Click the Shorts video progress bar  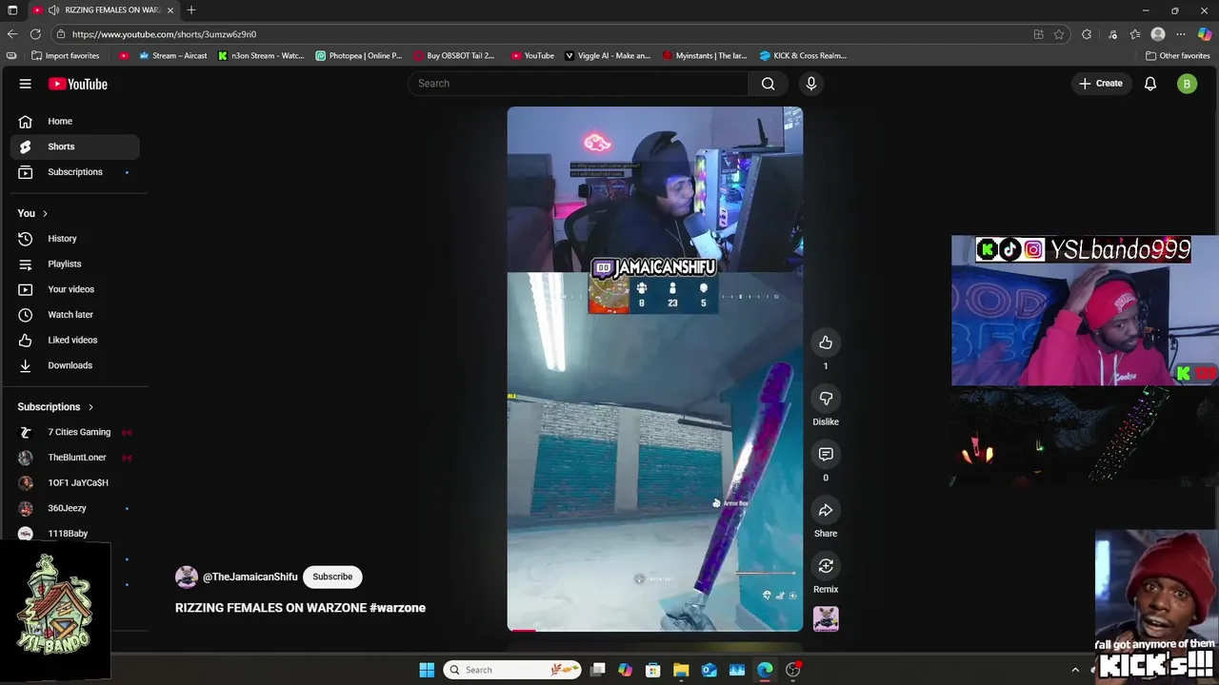[655, 630]
